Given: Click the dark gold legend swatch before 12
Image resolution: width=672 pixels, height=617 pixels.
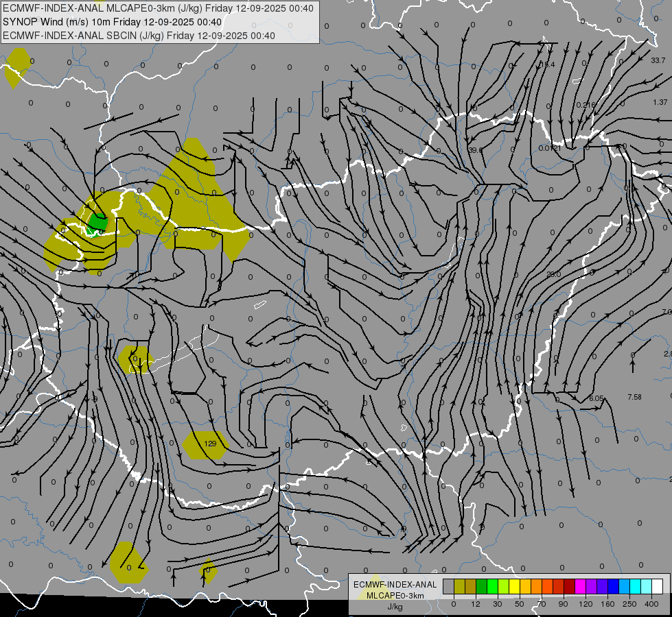Looking at the screenshot, I should point(471,586).
